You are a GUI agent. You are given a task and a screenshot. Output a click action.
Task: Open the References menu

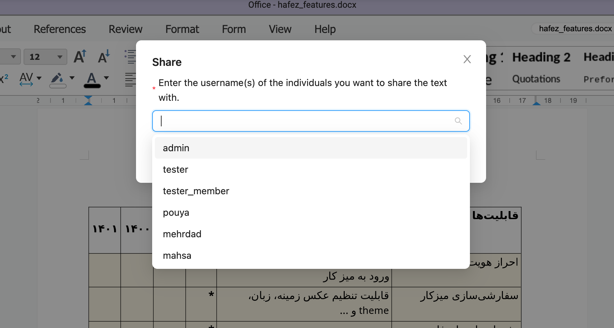click(60, 29)
